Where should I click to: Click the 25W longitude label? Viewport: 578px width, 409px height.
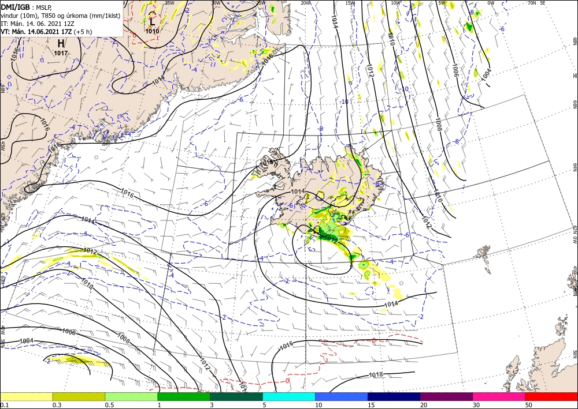coord(261,3)
